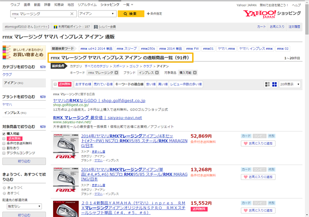Open the T-point 利用可能ポイント icon
This screenshot has height=217, width=309.
pos(56,27)
